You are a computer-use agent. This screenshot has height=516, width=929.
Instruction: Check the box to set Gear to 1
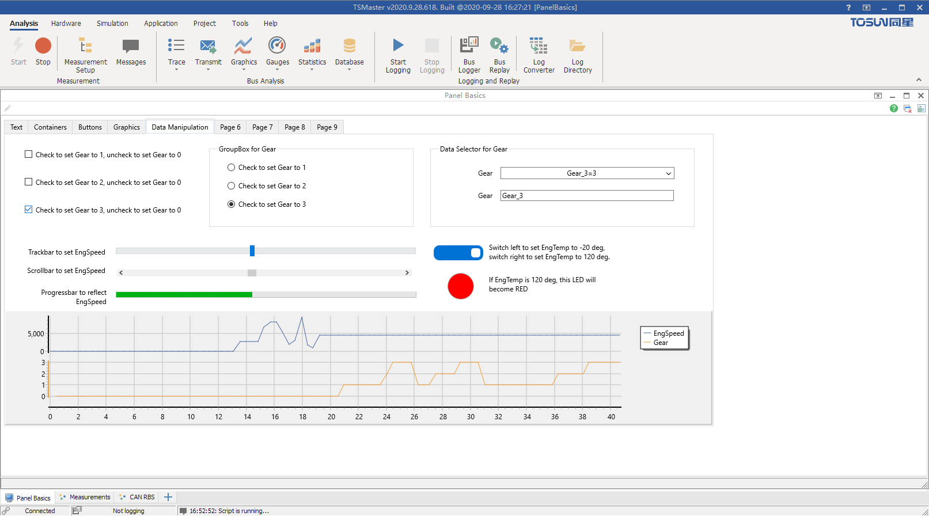(x=28, y=154)
